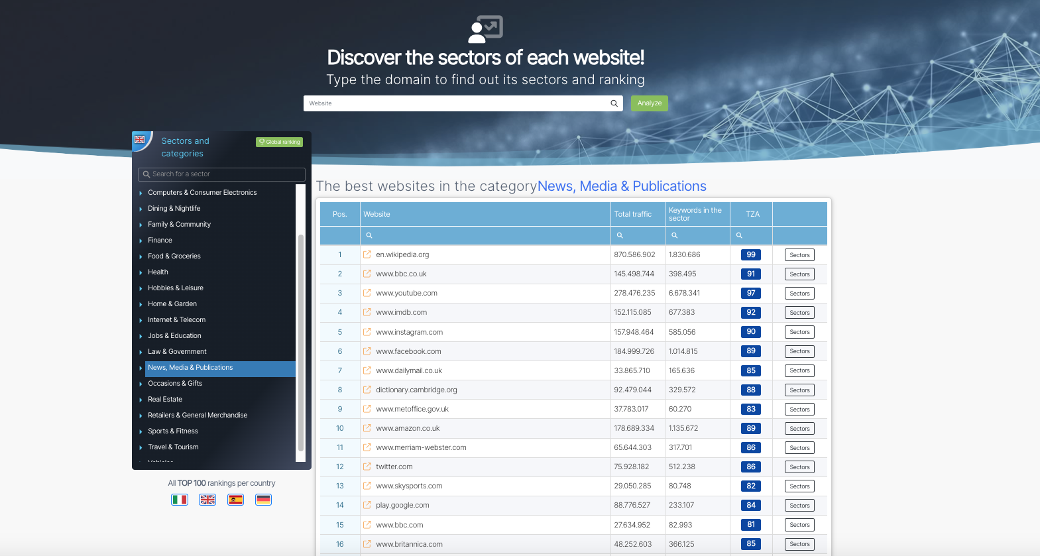Viewport: 1040px width, 556px height.
Task: Open Sectors button for en.wikipedia.org
Action: coord(799,255)
